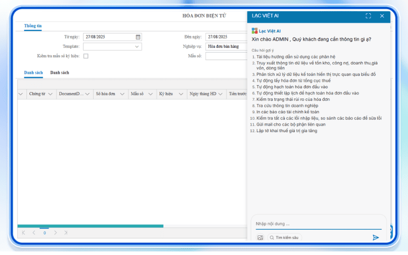Click the current page number 0
Viewport: 408px width, 255px height.
(44, 233)
